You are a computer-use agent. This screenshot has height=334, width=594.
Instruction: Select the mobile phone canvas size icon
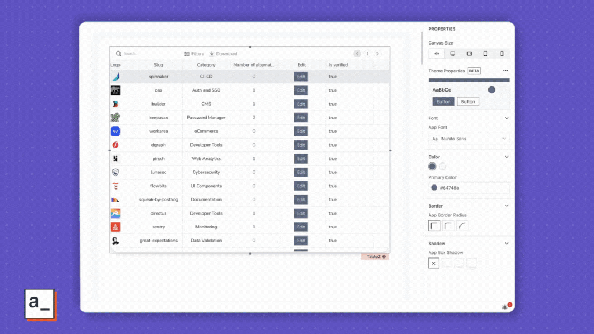tap(502, 53)
